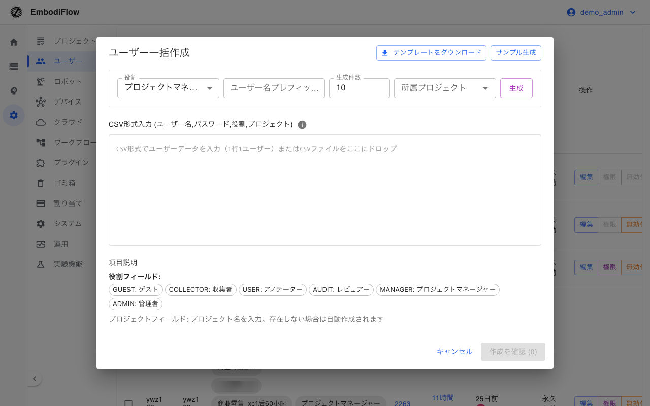This screenshot has height=406, width=650.
Task: Click the ADMIN: 管理者 role chip
Action: [x=136, y=304]
